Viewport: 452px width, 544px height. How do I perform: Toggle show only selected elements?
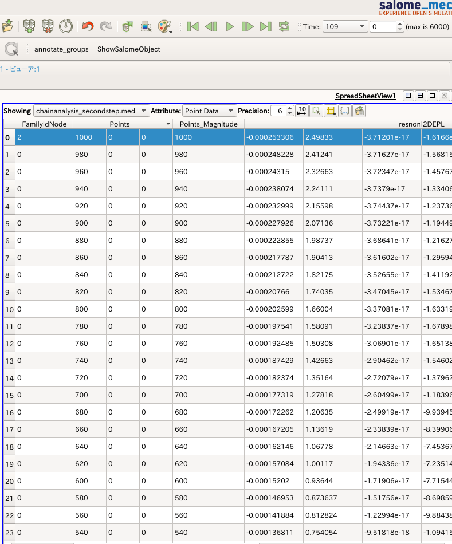click(x=316, y=111)
